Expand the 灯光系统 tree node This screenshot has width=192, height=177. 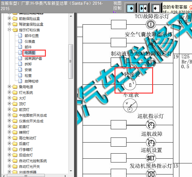click(9, 92)
